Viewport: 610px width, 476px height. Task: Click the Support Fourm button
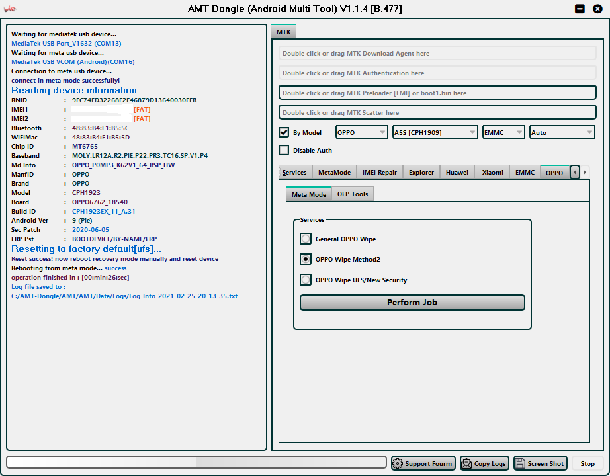(423, 463)
